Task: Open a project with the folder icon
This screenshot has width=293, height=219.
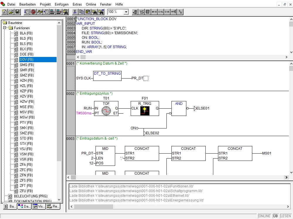Action: (x=11, y=12)
